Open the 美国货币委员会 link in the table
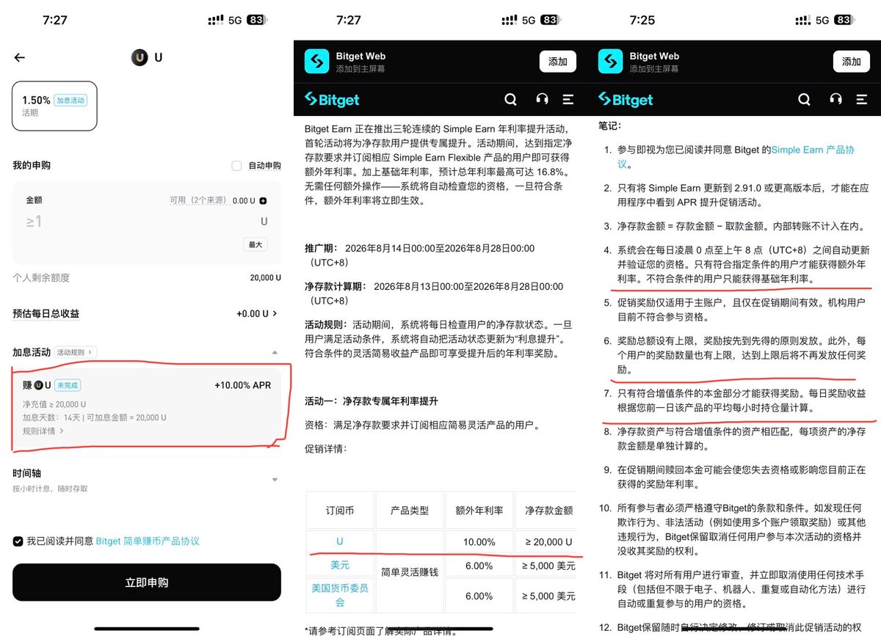The height and width of the screenshot is (636, 881). pos(340,595)
